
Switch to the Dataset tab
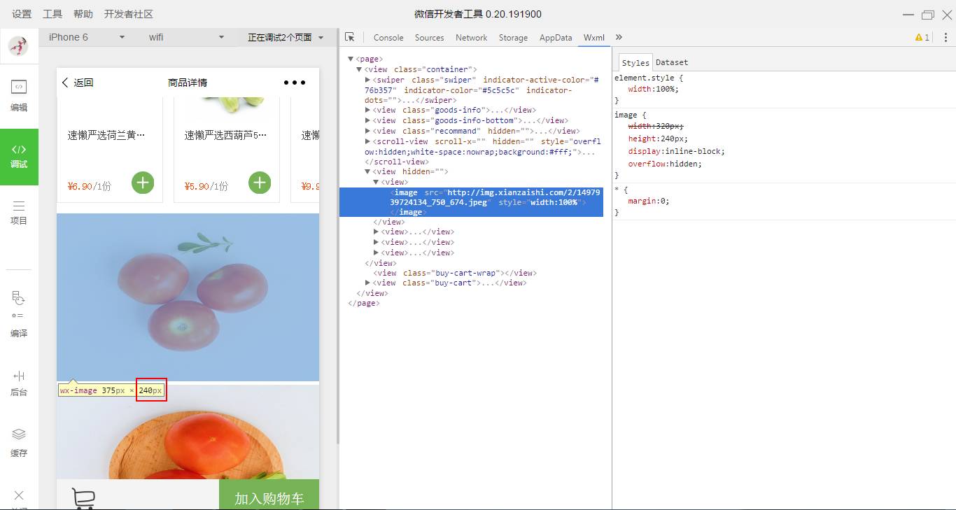(x=671, y=62)
